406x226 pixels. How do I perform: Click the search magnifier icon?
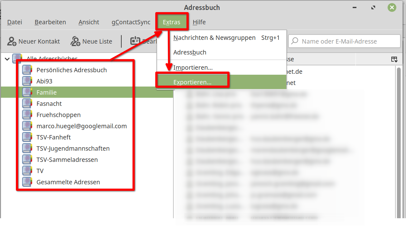point(295,41)
